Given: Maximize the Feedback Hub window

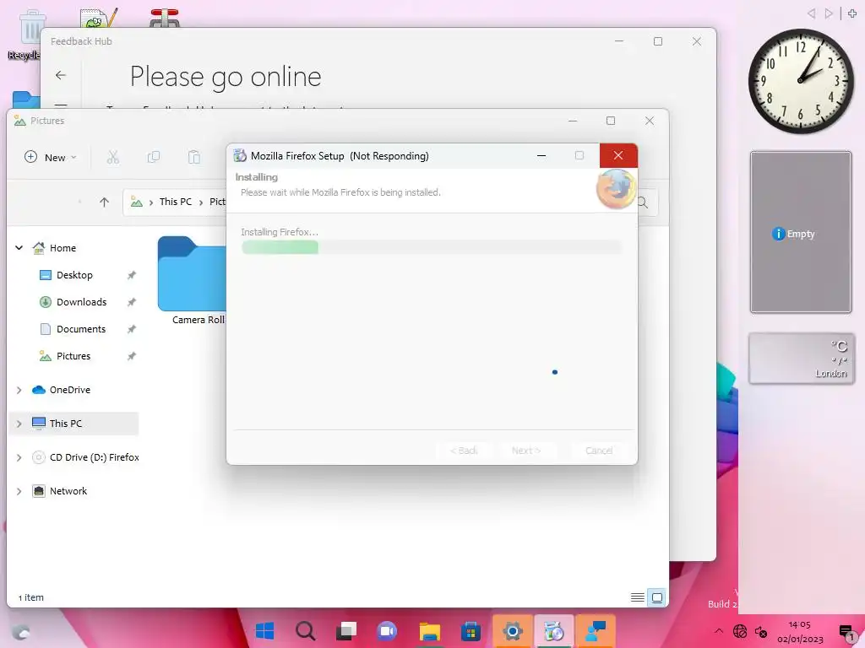Looking at the screenshot, I should pos(657,41).
